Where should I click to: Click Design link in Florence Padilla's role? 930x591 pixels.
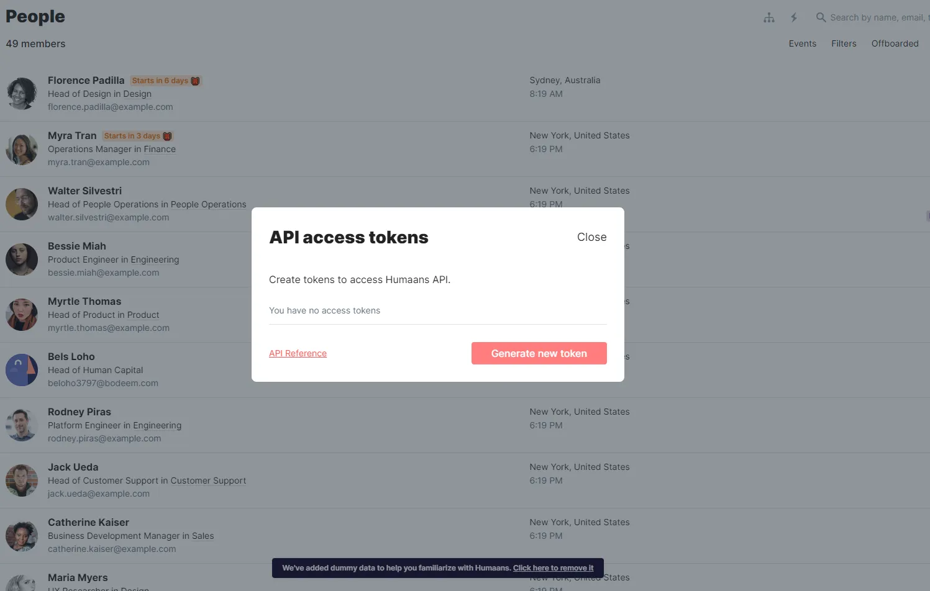pos(137,94)
